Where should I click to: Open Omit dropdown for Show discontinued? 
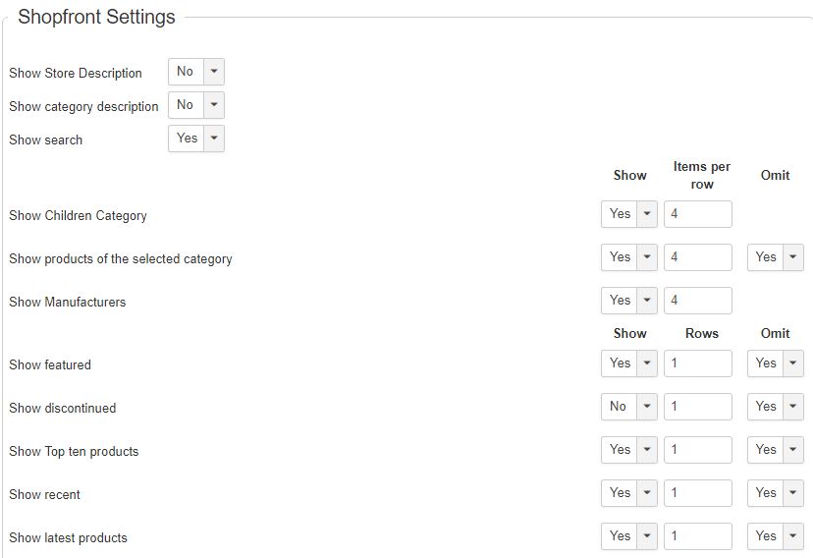pyautogui.click(x=775, y=407)
